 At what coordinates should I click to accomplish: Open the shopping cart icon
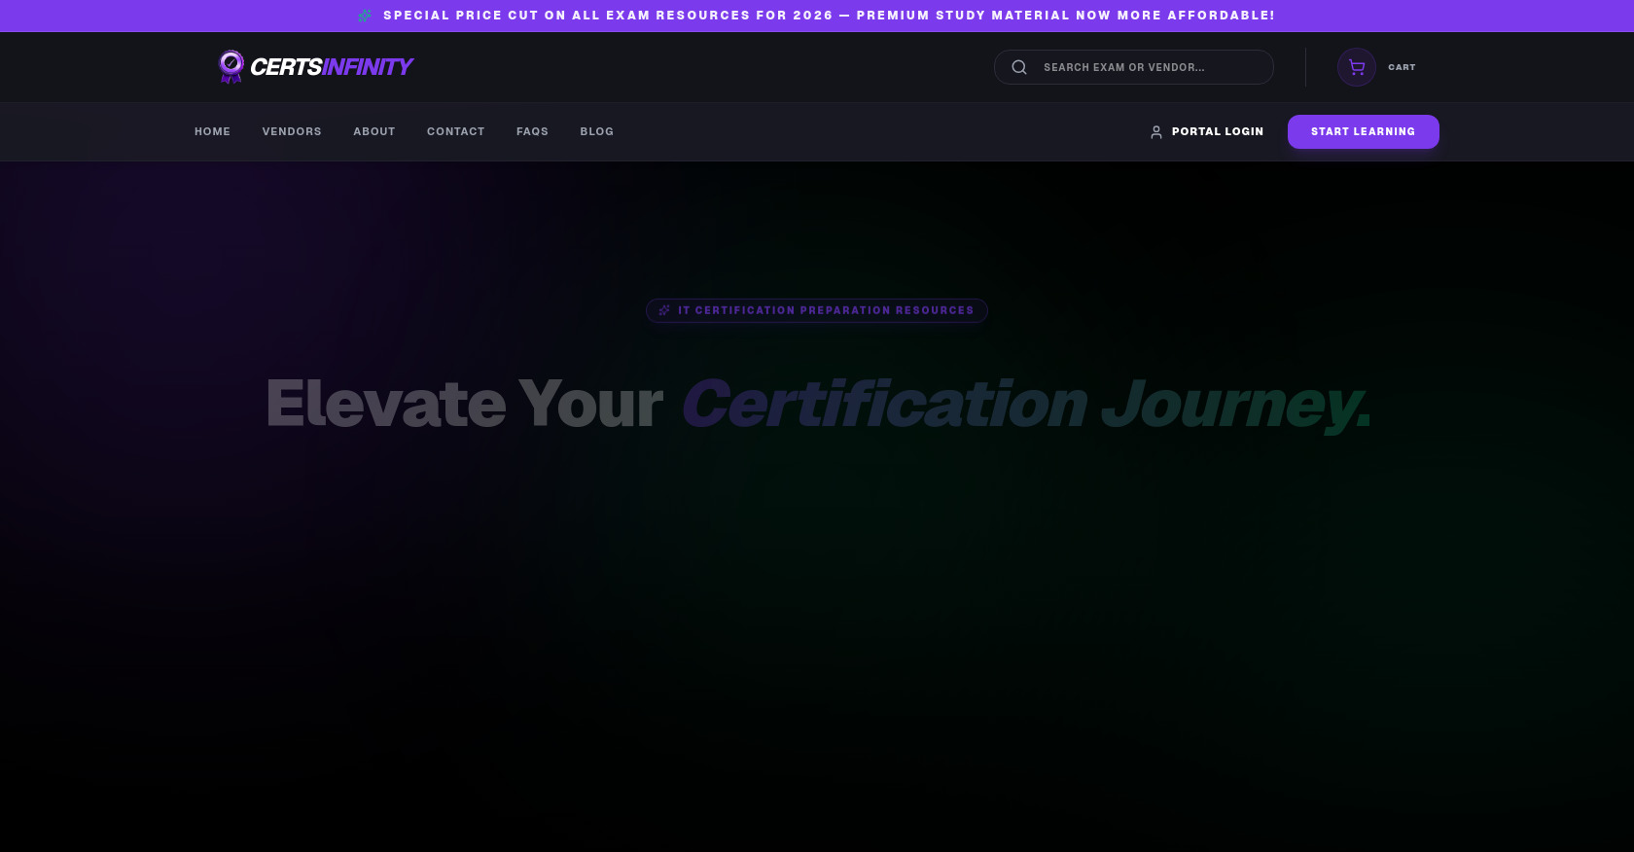click(x=1357, y=67)
